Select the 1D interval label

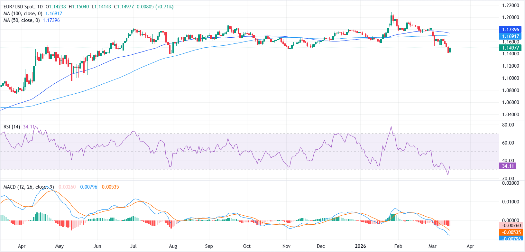[x=40, y=7]
